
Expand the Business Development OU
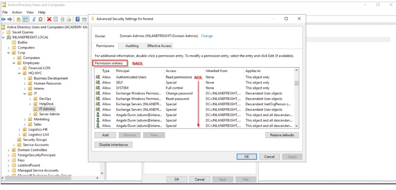[x=25, y=78]
